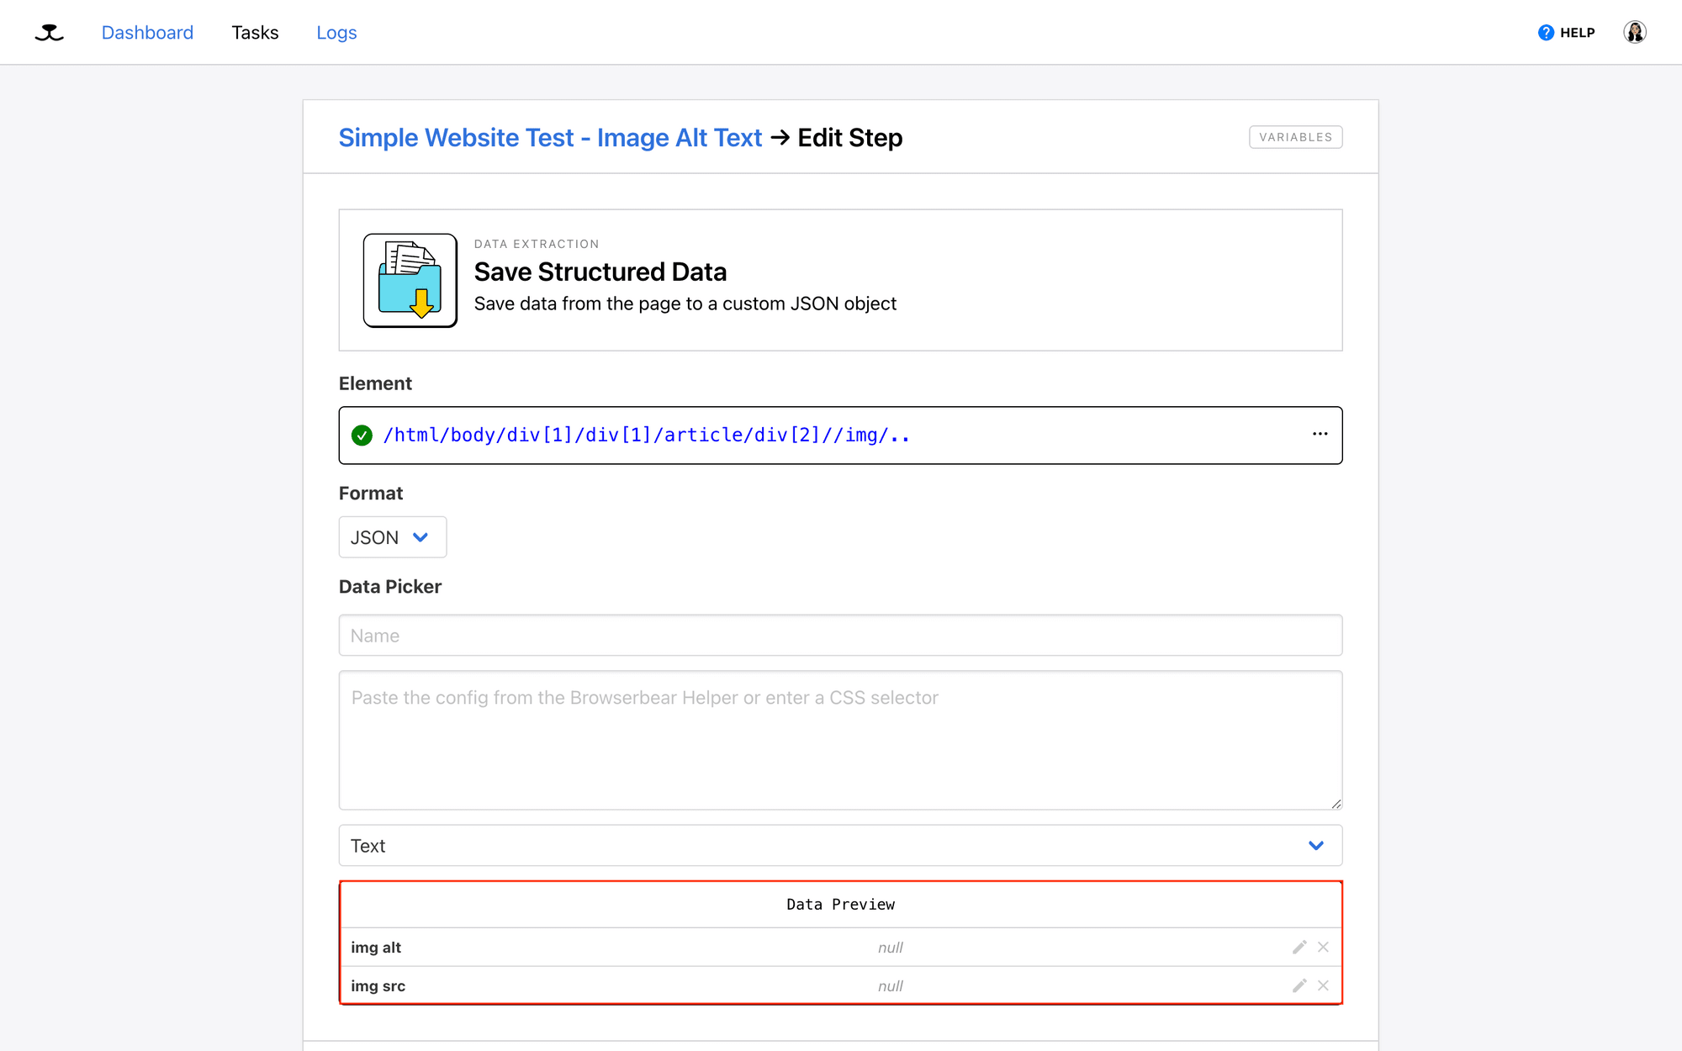Click the VARIABLES button
Viewport: 1682px width, 1051px height.
tap(1295, 136)
